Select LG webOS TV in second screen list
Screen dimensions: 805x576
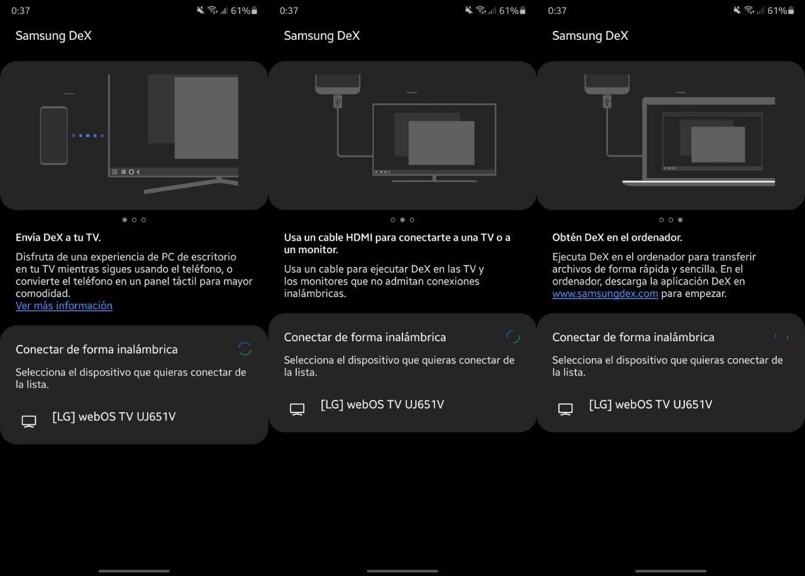pos(382,405)
